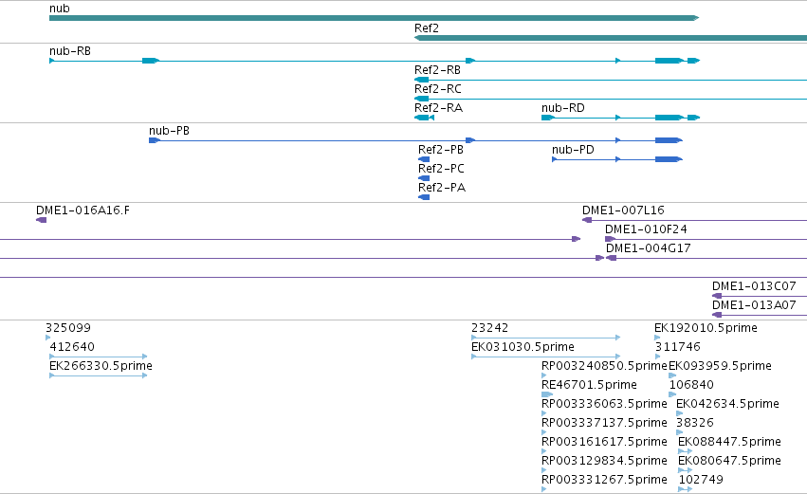
Task: Click the RP003336063.5prime feature label
Action: pos(604,403)
